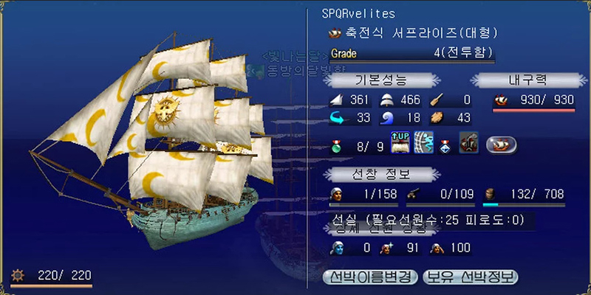
Task: Open the 보유 선박정보 owned ships button
Action: pos(471,277)
